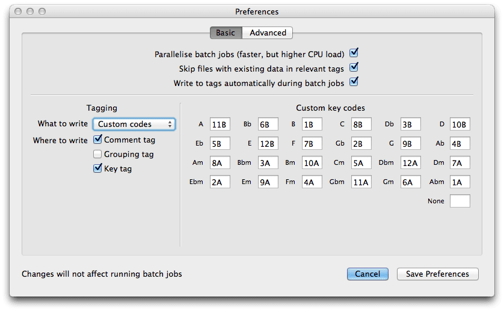Screen dimensions: 504x311
Task: Click Save Preferences button
Action: (437, 274)
